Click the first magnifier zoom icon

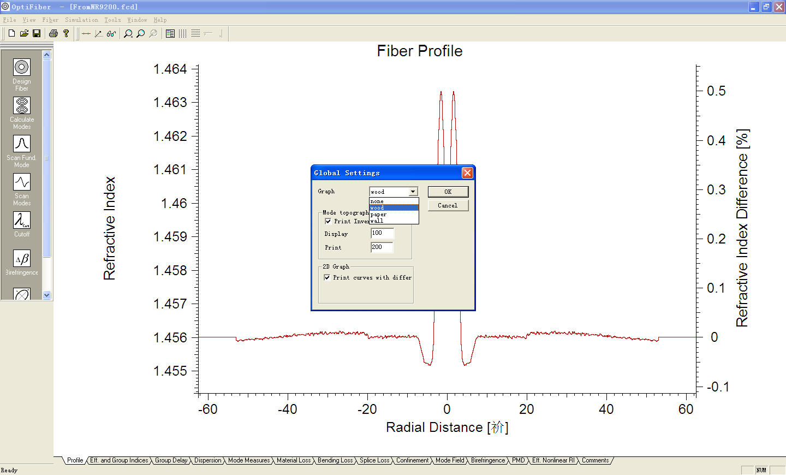coord(128,33)
